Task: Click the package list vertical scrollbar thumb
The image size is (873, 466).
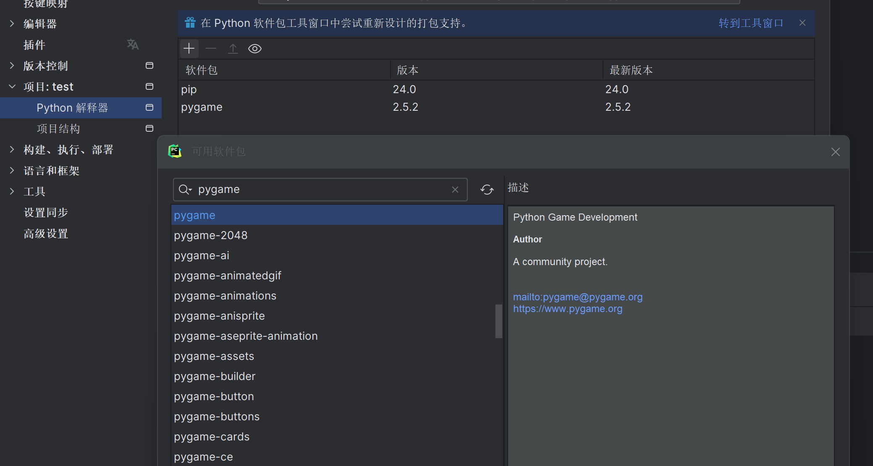Action: pos(499,321)
